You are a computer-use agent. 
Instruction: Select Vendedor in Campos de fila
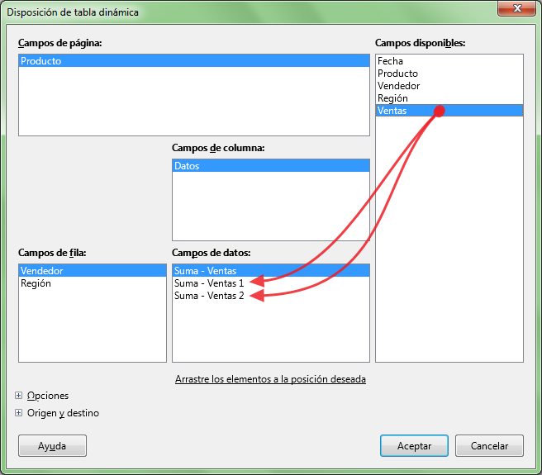click(x=42, y=271)
